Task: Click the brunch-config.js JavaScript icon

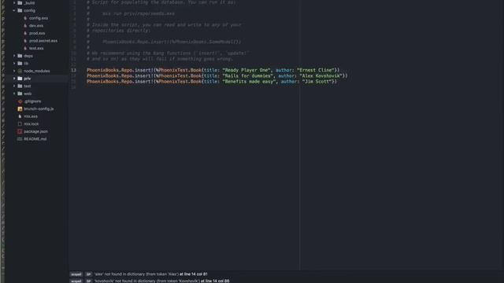Action: pyautogui.click(x=20, y=108)
